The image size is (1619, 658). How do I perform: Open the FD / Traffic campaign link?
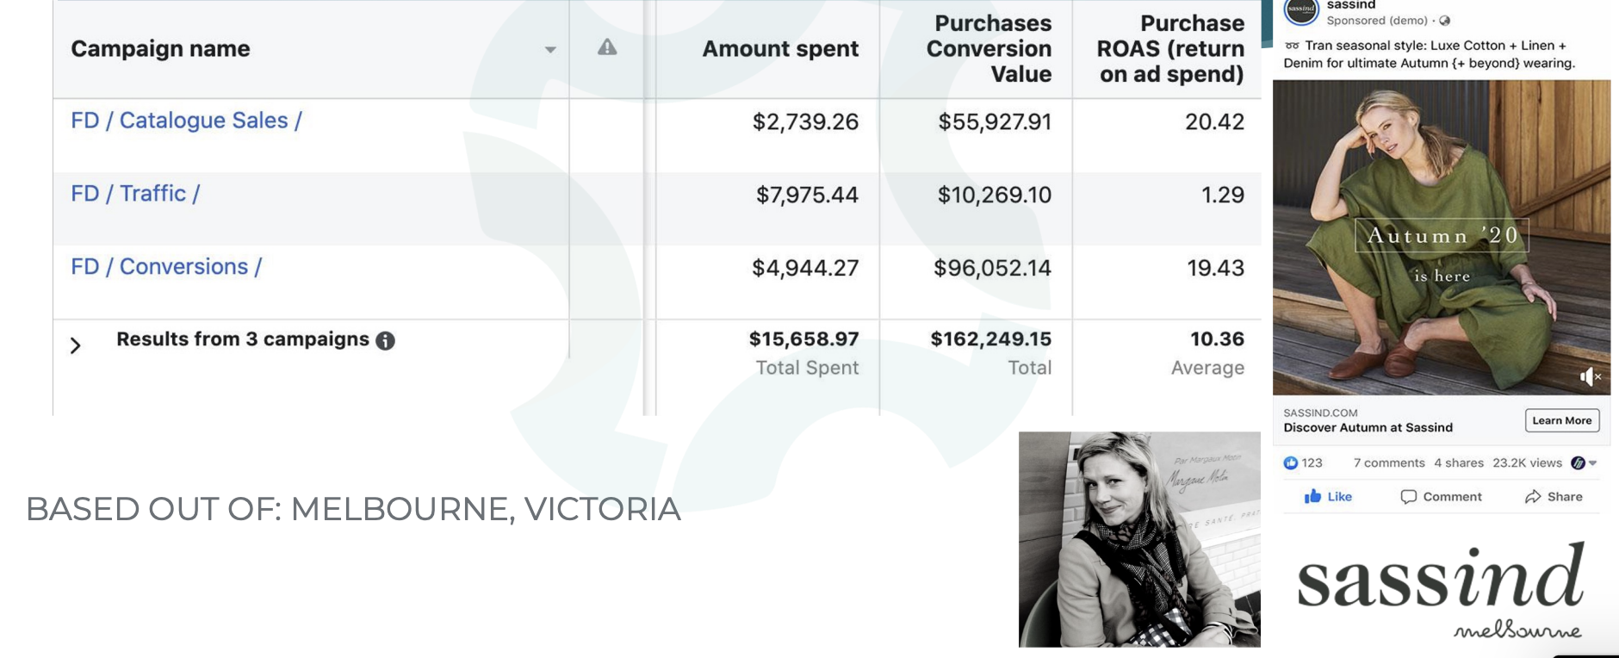point(135,194)
